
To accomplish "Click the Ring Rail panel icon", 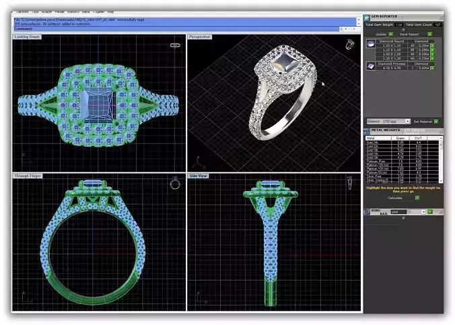I will point(367,212).
